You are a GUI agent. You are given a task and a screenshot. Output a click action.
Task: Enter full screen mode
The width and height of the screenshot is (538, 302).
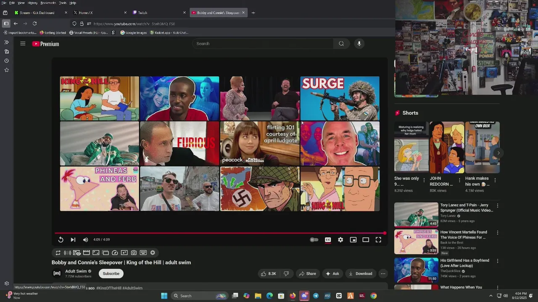coord(378,240)
